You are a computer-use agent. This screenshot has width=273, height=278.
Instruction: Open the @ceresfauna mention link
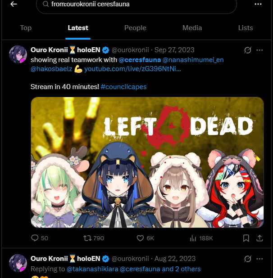[140, 60]
